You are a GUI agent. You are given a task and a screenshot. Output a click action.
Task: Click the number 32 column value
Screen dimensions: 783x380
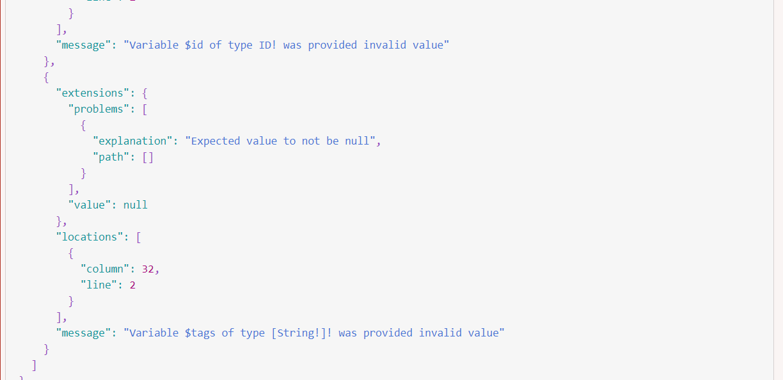coord(148,269)
